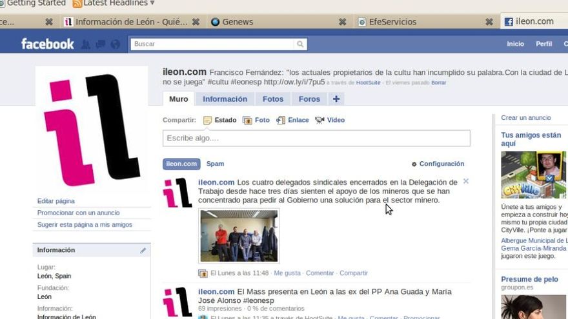Open ileon.com author link on Mass post
Screen dimensions: 568x319
216,291
